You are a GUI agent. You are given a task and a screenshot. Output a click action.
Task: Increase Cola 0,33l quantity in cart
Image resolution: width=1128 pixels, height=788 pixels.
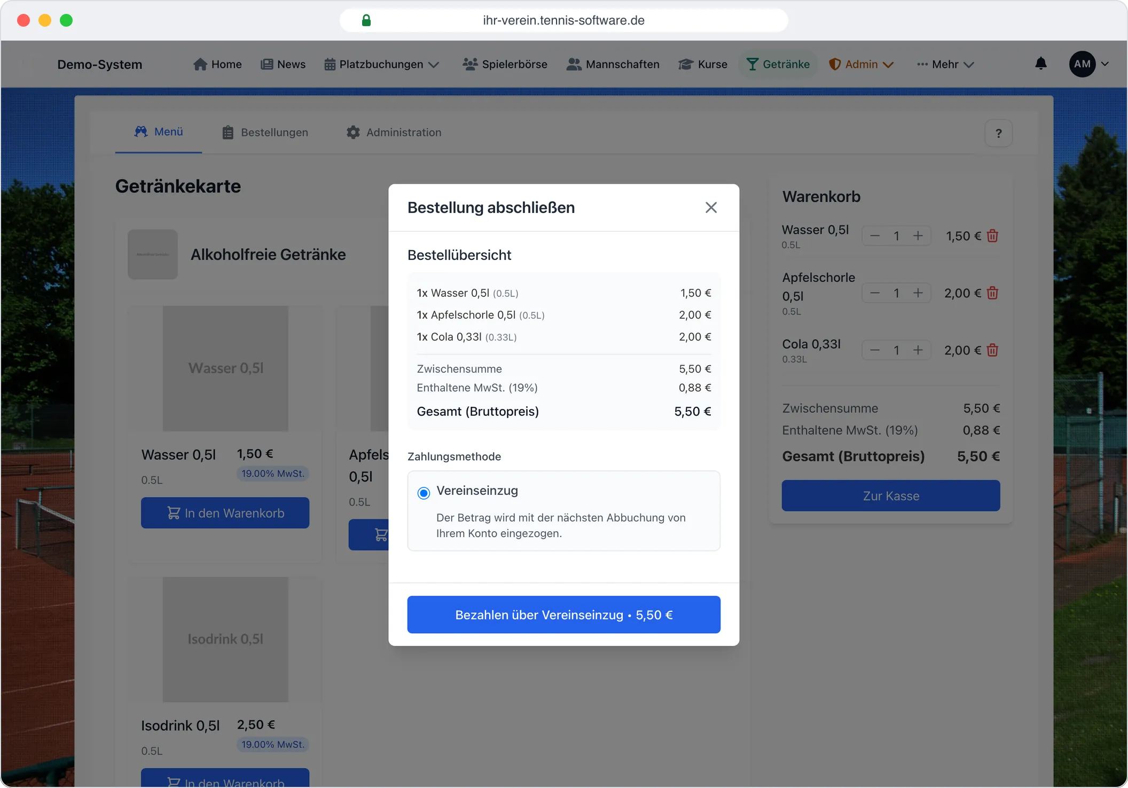[918, 350]
